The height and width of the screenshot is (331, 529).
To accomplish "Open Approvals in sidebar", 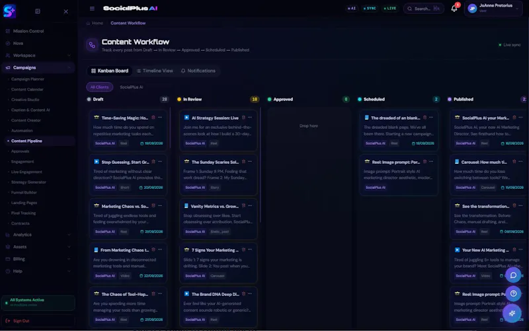I will (x=20, y=151).
